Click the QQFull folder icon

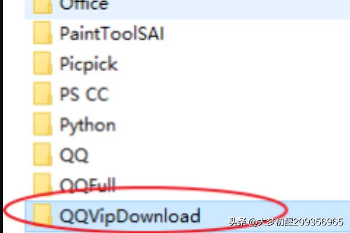(x=43, y=184)
